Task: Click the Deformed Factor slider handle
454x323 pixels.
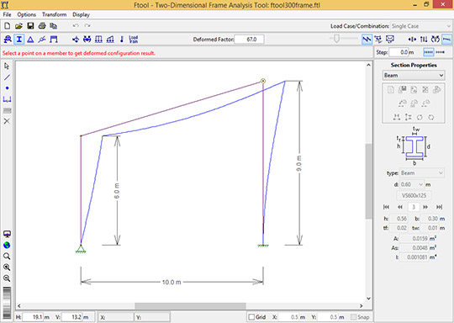Action: pyautogui.click(x=336, y=39)
